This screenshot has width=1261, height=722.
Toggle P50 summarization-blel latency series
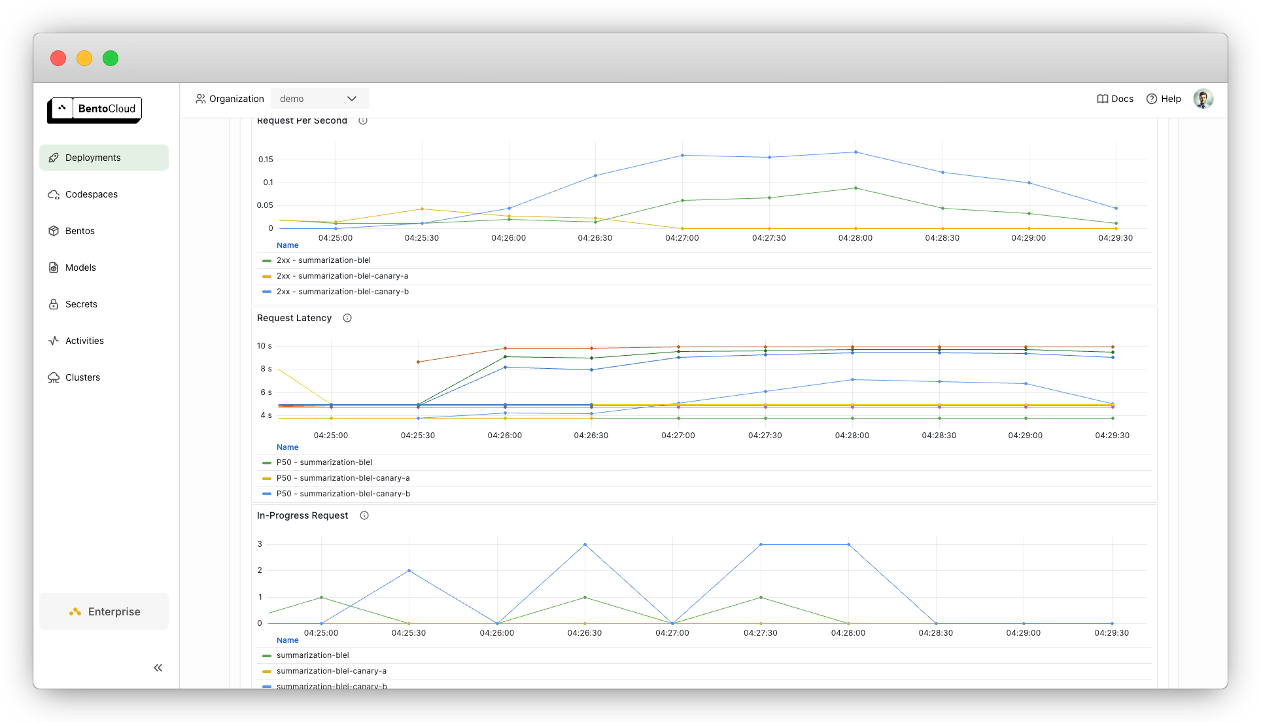coord(324,462)
